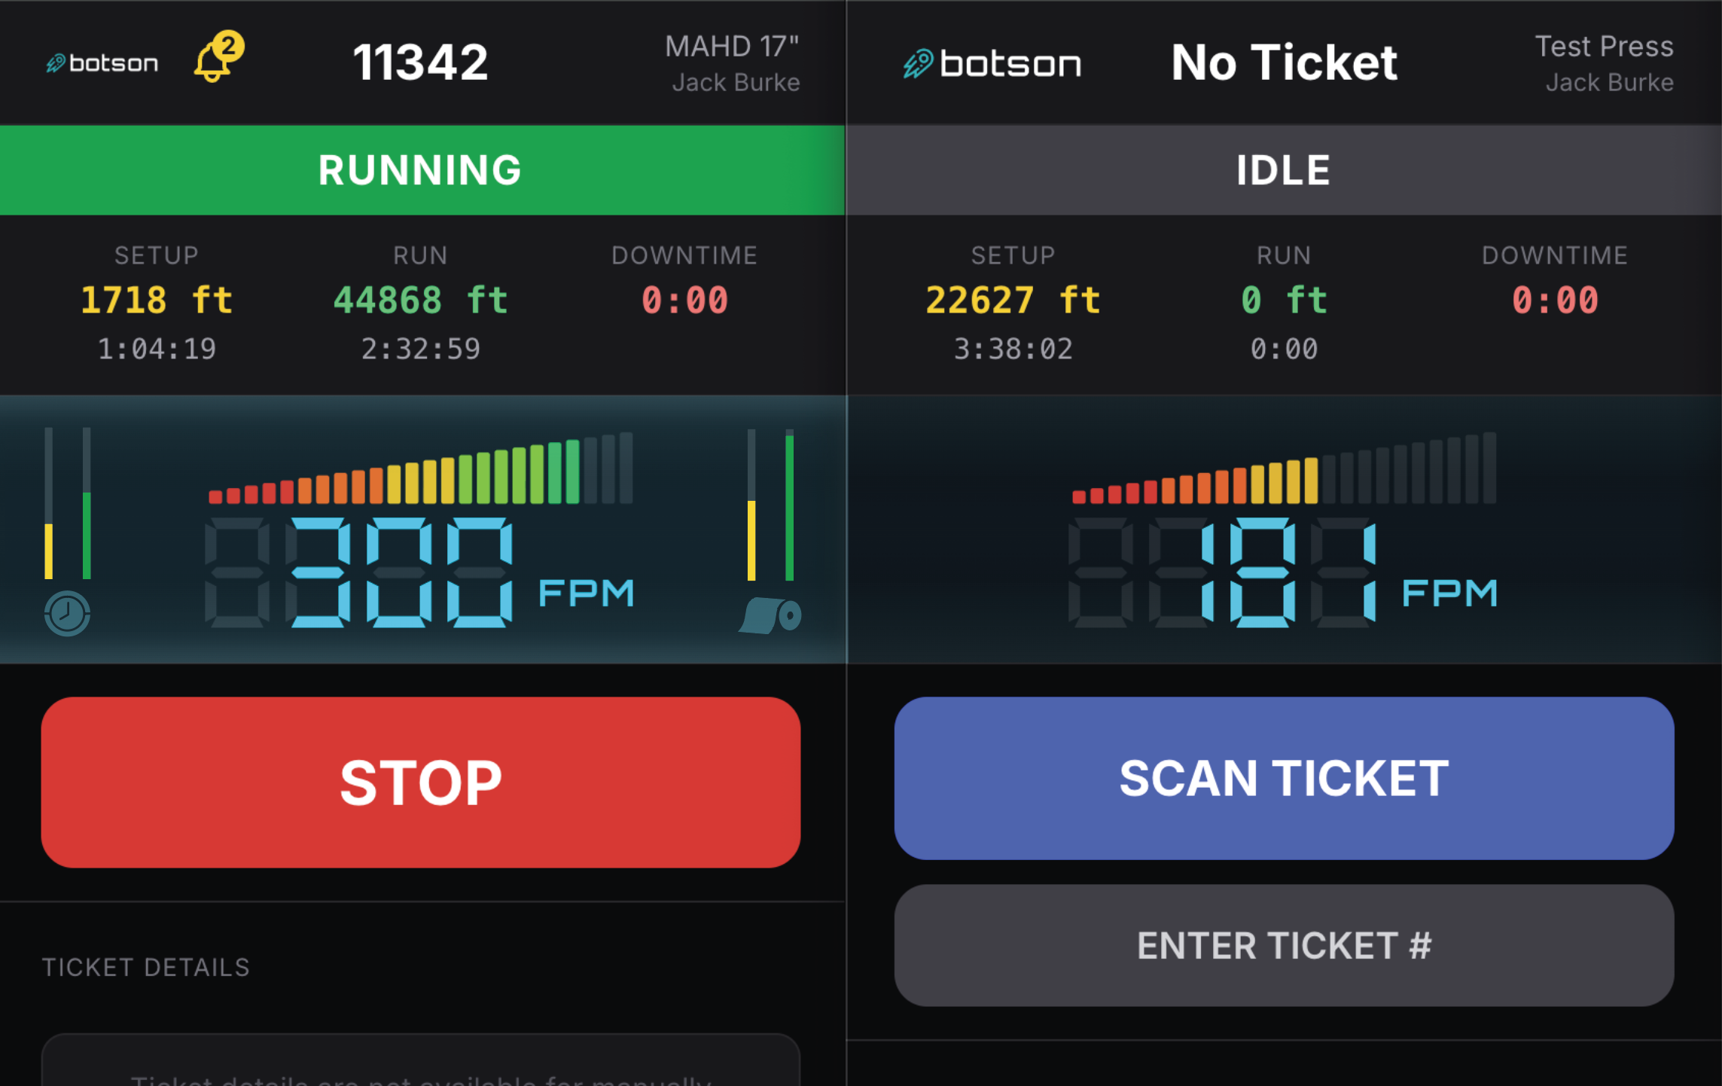The height and width of the screenshot is (1086, 1722).
Task: Click the clock icon beside speed gauge
Action: coord(67,613)
